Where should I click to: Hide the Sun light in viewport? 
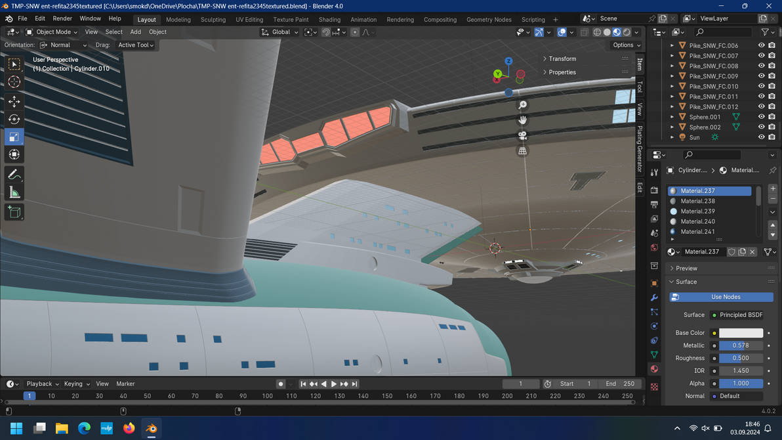(x=761, y=137)
